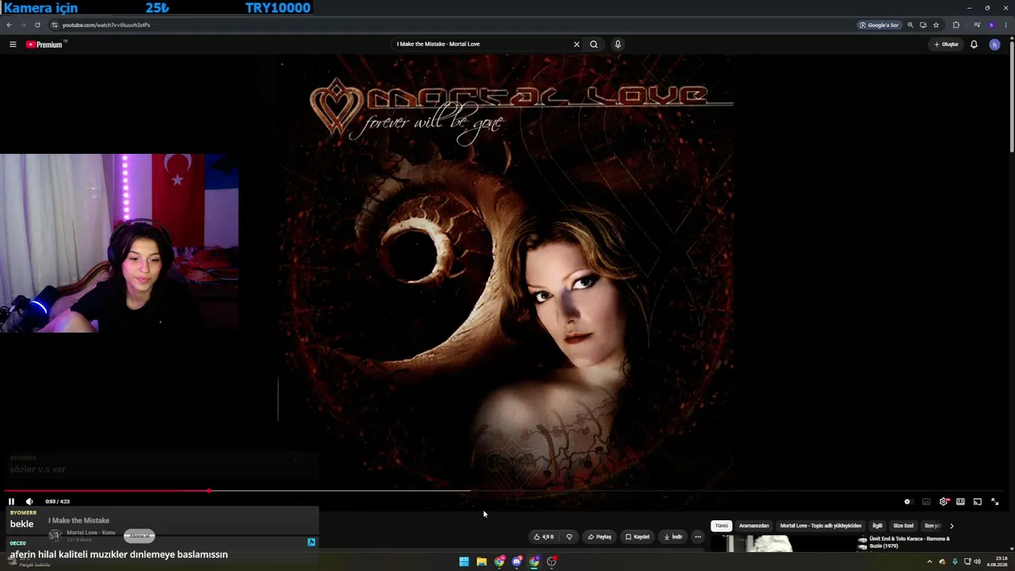Go back using the browser back arrow
The image size is (1015, 571).
[x=10, y=25]
